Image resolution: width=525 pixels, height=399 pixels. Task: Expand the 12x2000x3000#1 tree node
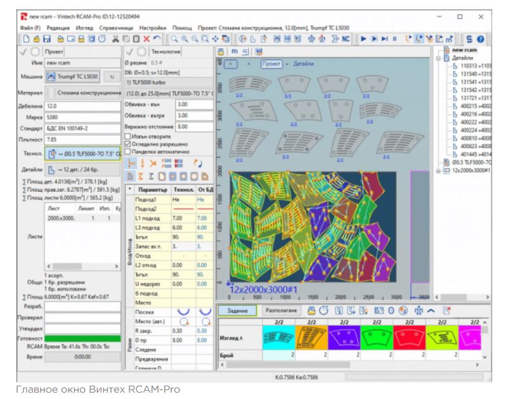point(438,170)
